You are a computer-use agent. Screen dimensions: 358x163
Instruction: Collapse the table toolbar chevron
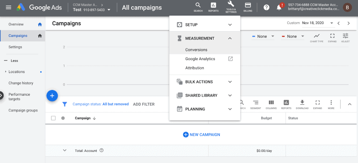pyautogui.click(x=349, y=104)
